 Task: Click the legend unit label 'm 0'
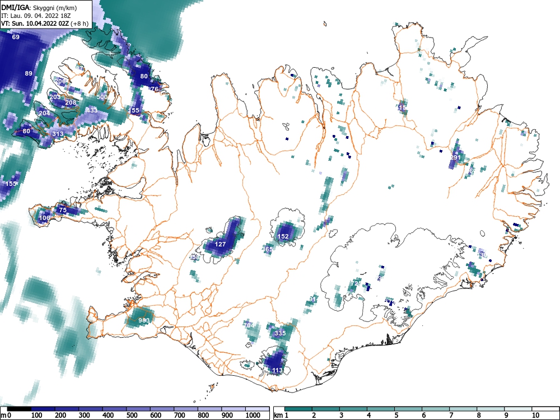coord(6,415)
